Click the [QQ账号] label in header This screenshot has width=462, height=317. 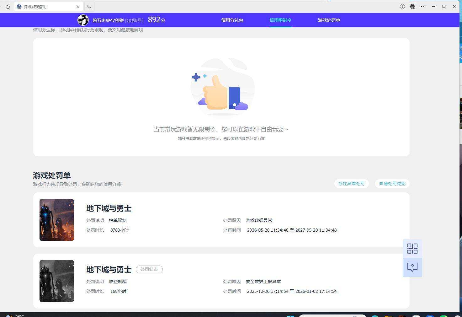[x=134, y=20]
